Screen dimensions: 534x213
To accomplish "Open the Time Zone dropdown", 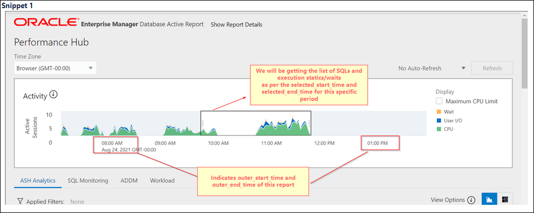I will [x=55, y=68].
